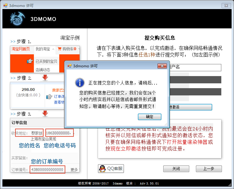Open QQ客服 customer service
234x189 pixels.
point(111,168)
